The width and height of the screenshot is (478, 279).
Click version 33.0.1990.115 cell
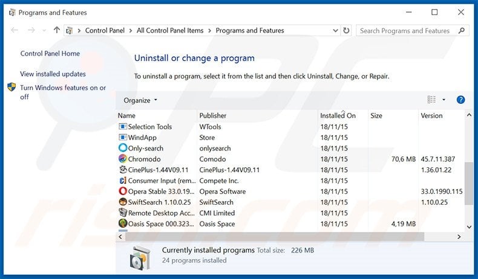coord(442,191)
